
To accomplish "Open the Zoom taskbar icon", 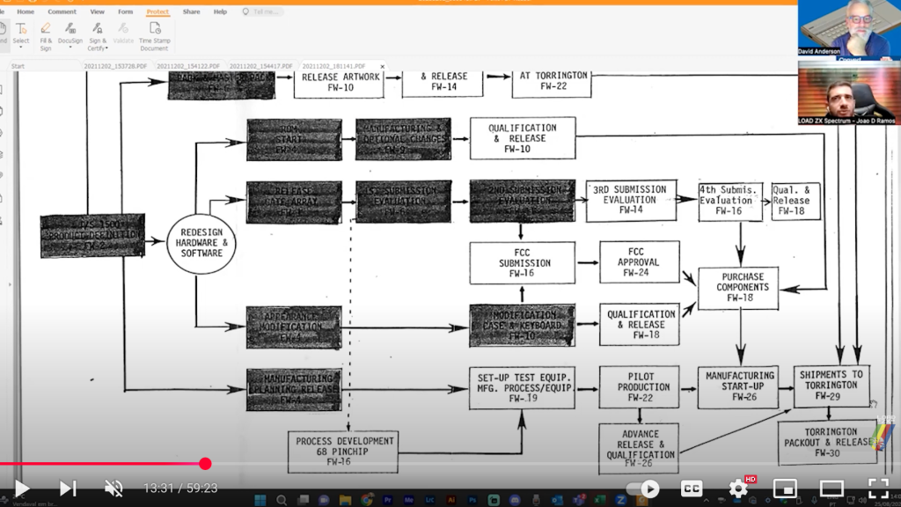I will [x=620, y=500].
